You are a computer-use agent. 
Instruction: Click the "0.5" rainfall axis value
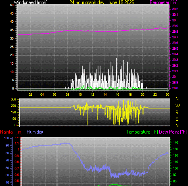click(17, 181)
